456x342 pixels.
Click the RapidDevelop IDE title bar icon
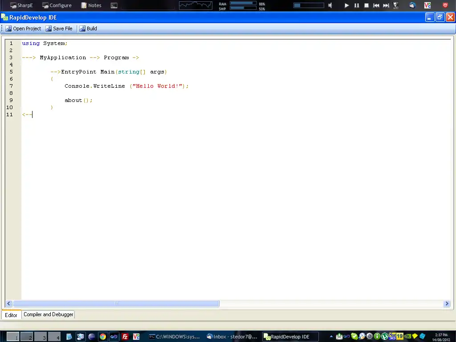click(x=4, y=17)
